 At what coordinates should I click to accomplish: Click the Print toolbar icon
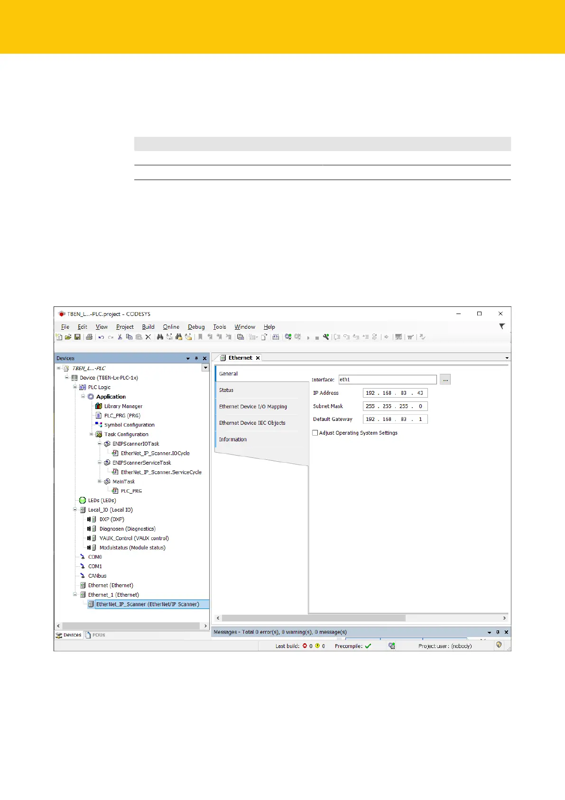click(89, 337)
